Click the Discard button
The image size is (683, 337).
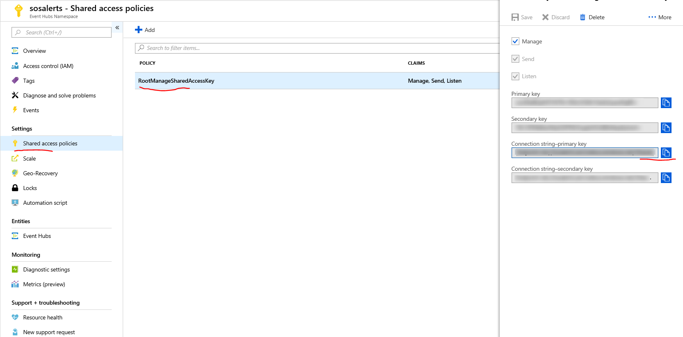click(x=556, y=17)
